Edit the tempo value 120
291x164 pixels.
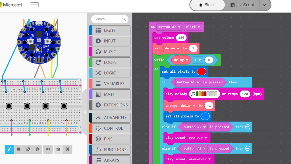pyautogui.click(x=245, y=94)
